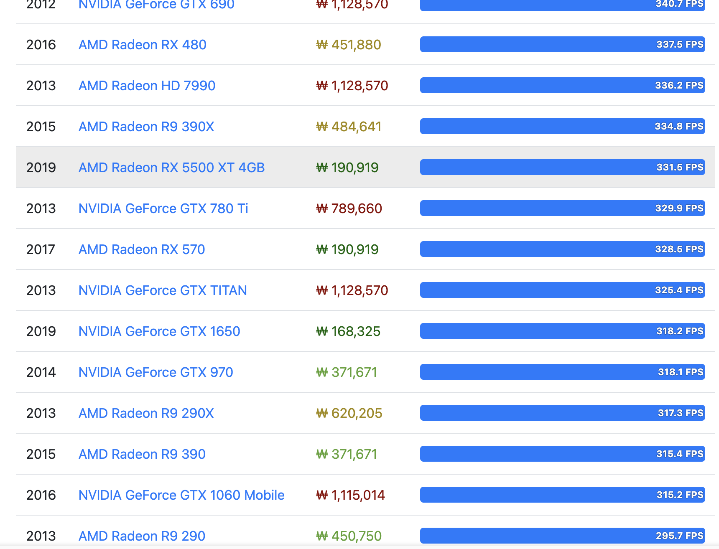Screen dimensions: 719x549
Task: Open the NVIDIA GeForce GTX 690 link
Action: coord(156,5)
